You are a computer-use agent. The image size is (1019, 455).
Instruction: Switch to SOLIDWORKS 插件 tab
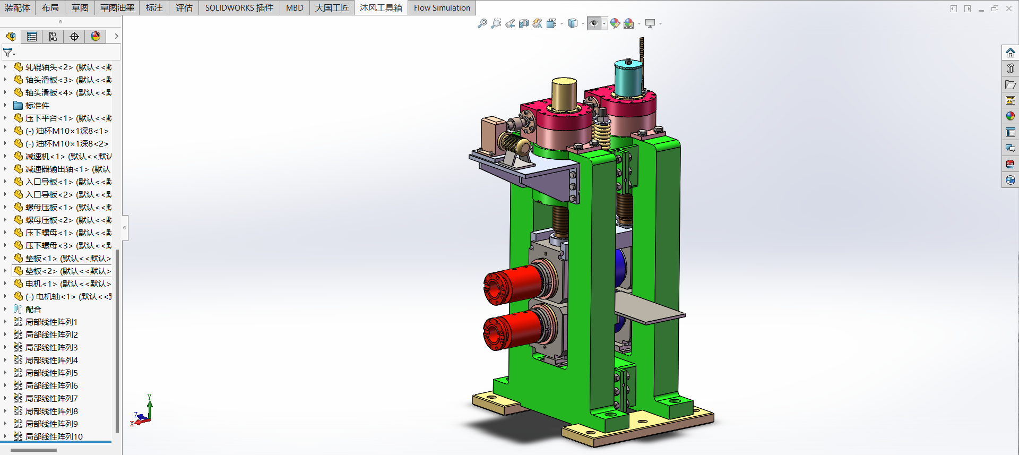coord(239,7)
